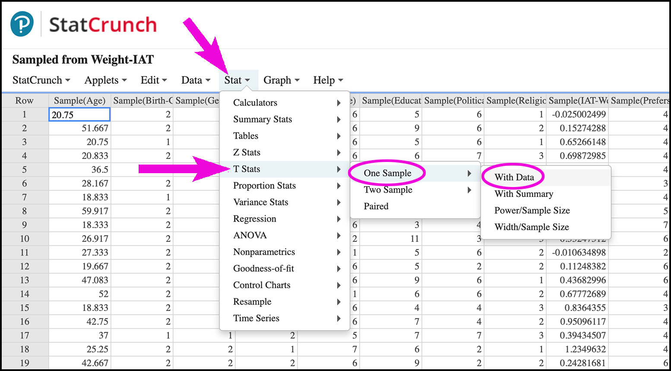
Task: Click the Row column header
Action: tap(25, 101)
